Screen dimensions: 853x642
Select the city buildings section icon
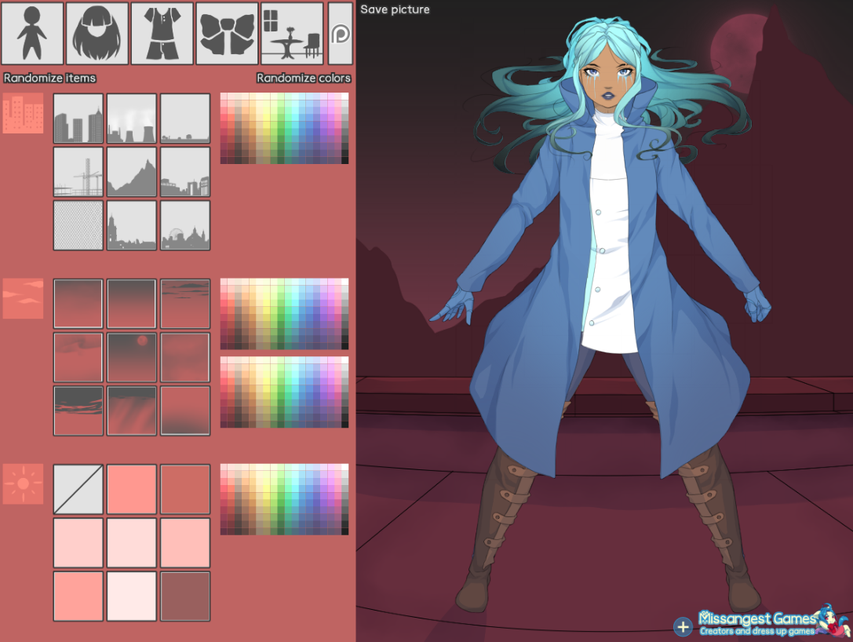pos(23,114)
